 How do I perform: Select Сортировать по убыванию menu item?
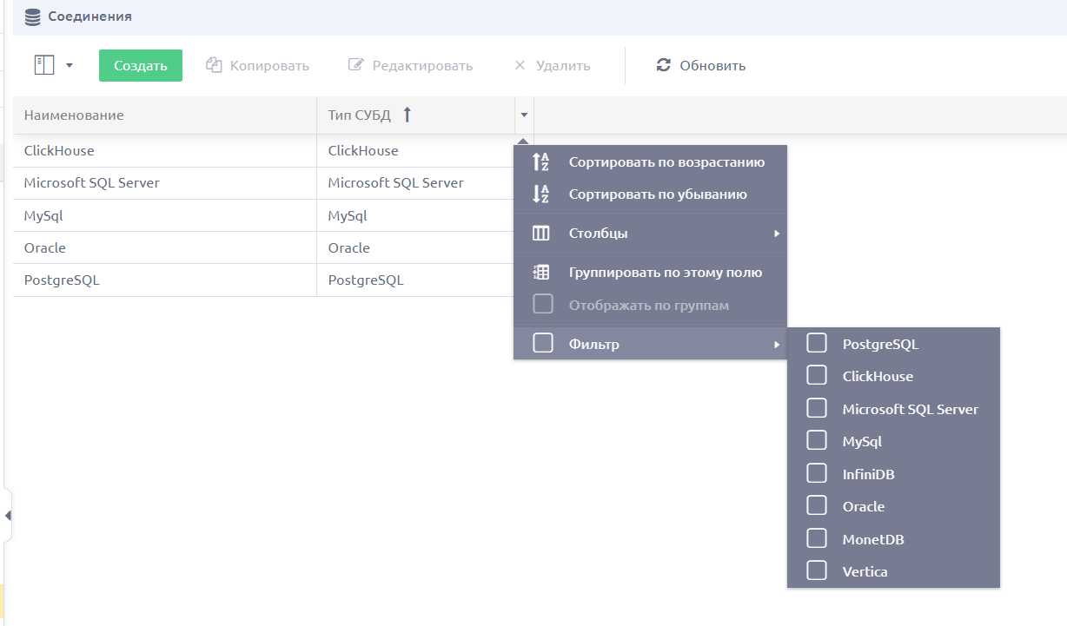[x=650, y=194]
